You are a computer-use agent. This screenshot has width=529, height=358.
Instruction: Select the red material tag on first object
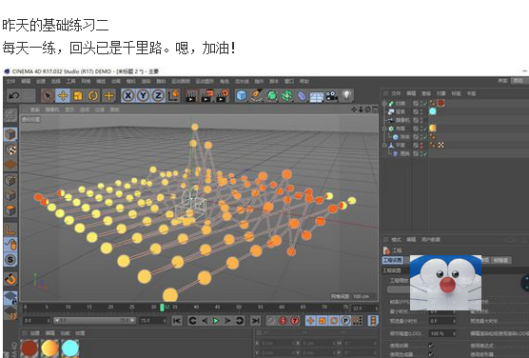pyautogui.click(x=441, y=103)
